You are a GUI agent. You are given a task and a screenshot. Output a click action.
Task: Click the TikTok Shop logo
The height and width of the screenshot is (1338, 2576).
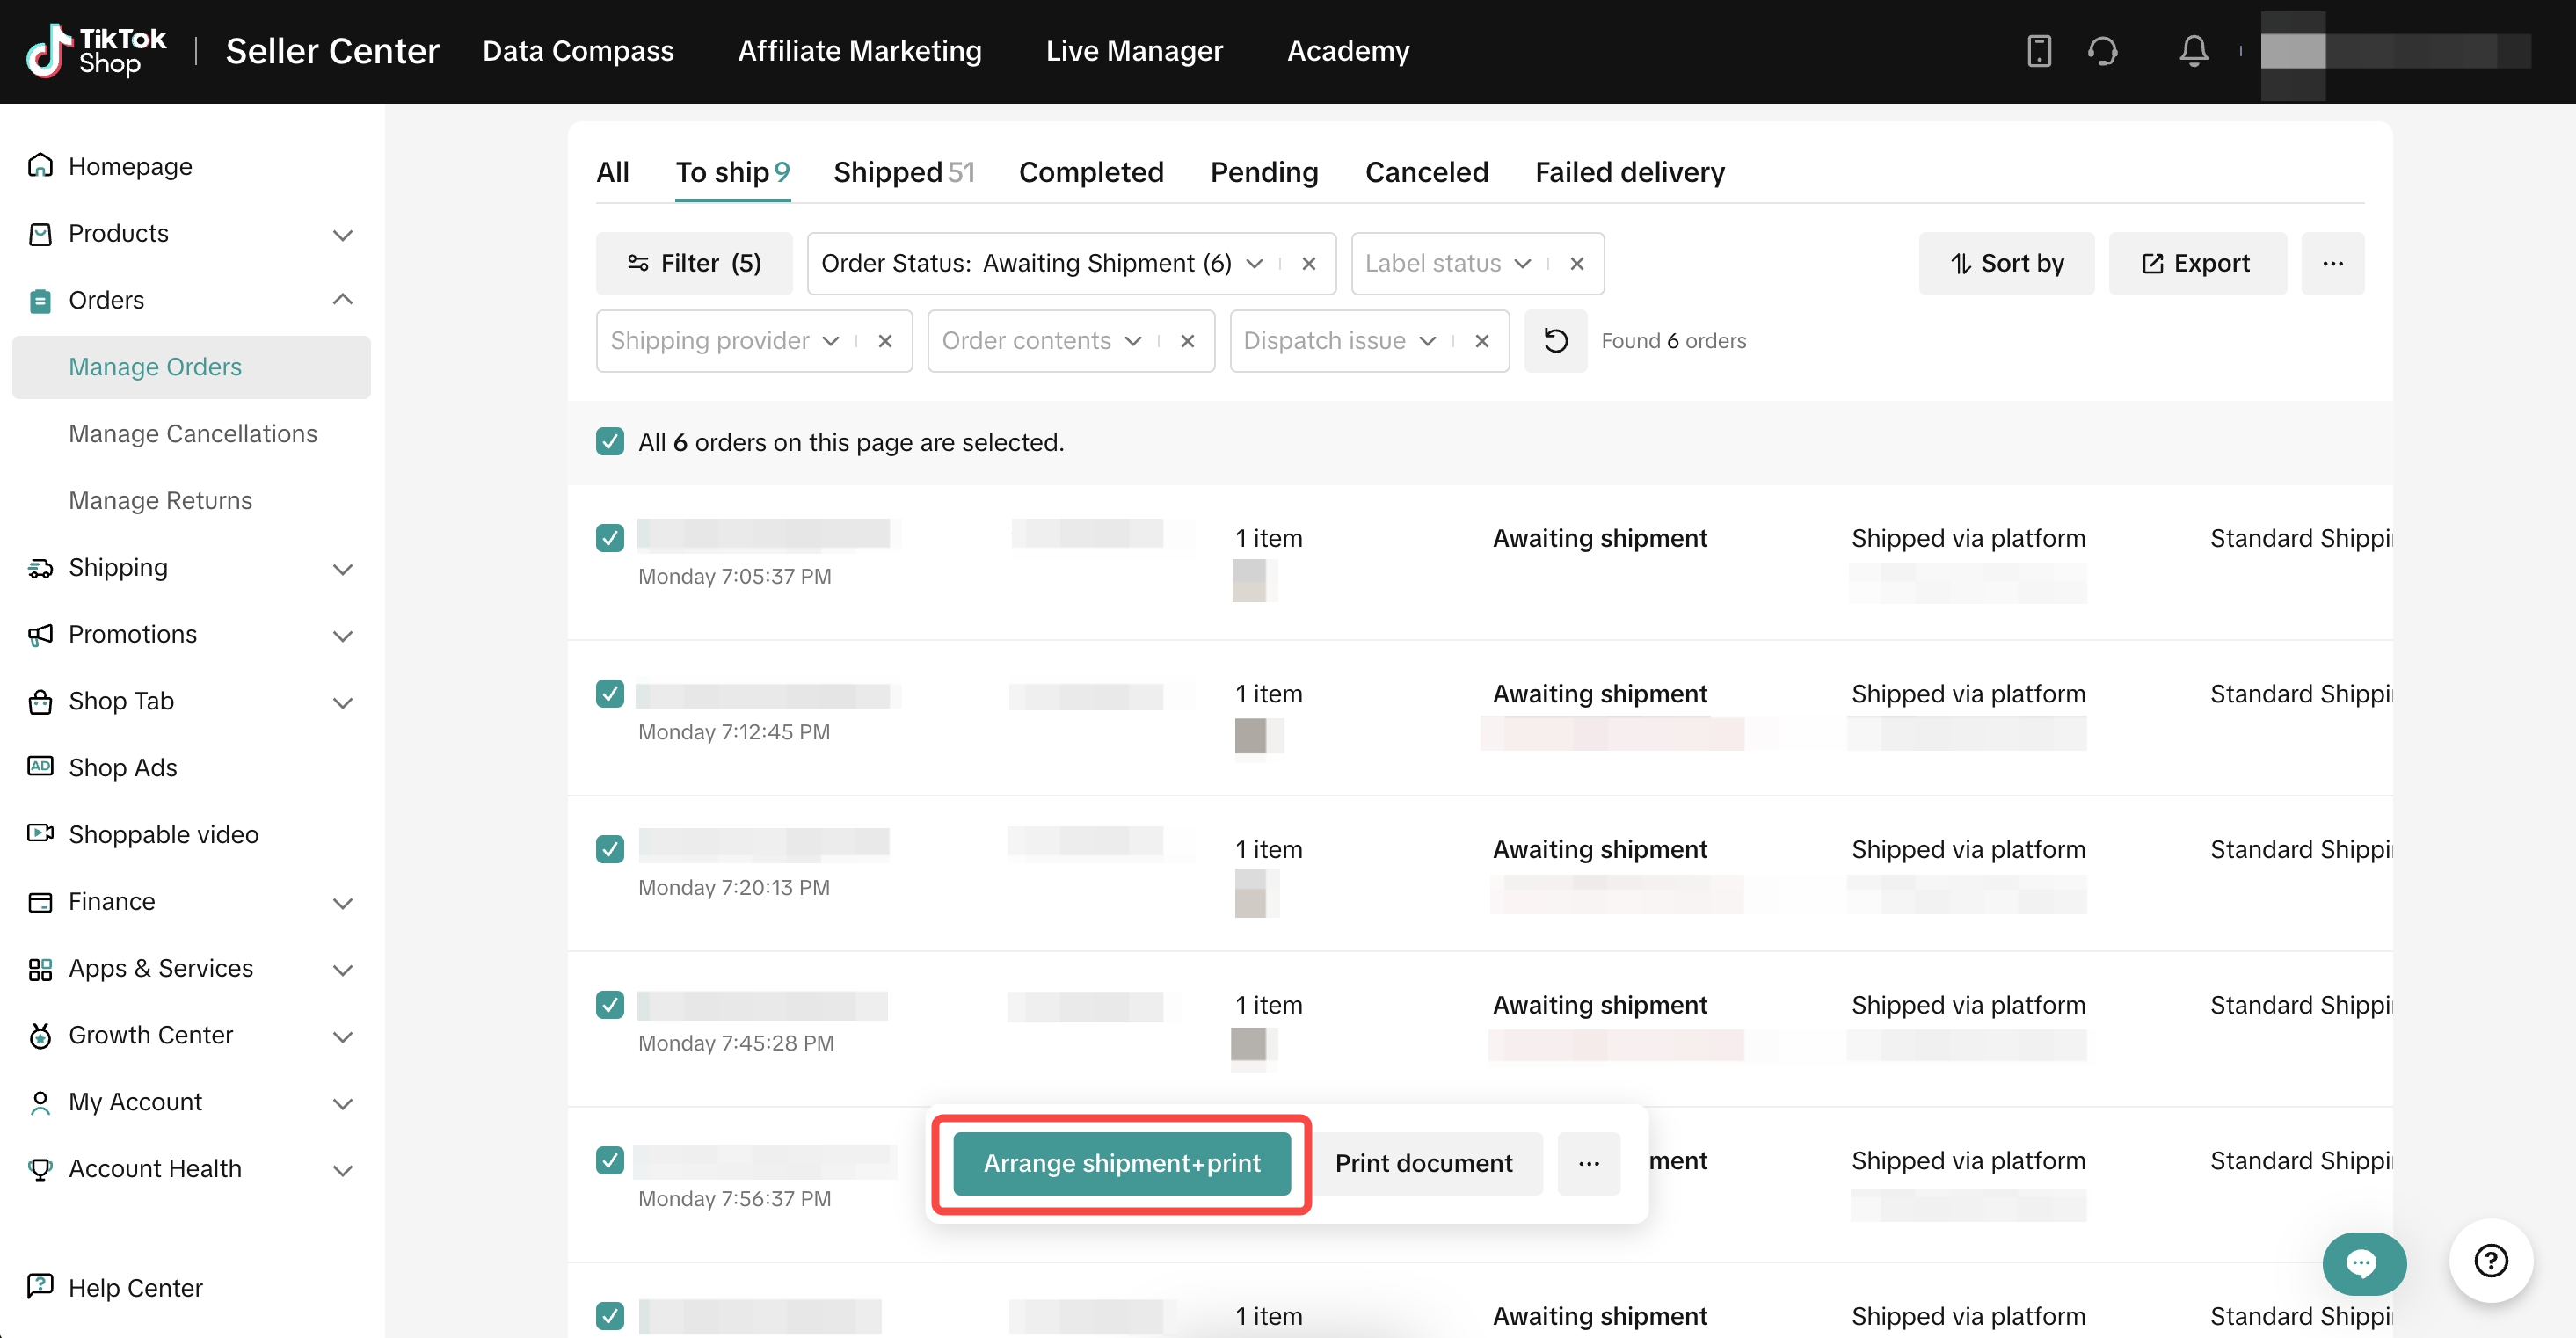(x=97, y=51)
